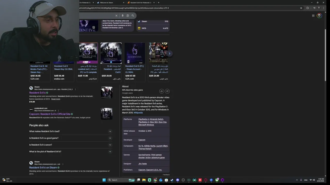Like the game with thumbs-up icon
Image resolution: width=330 pixels, height=185 pixels.
pos(162,91)
